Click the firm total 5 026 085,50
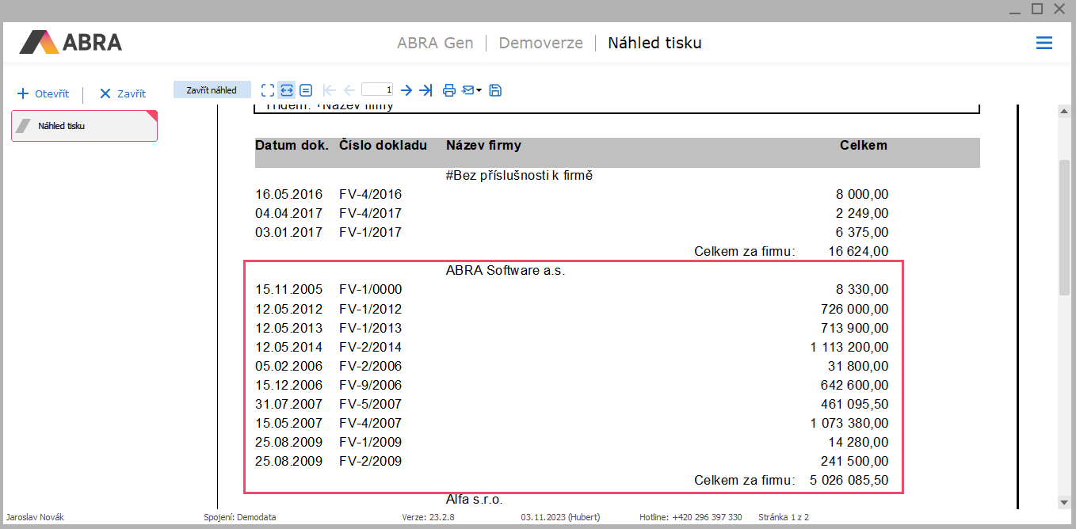The image size is (1076, 529). coord(849,480)
